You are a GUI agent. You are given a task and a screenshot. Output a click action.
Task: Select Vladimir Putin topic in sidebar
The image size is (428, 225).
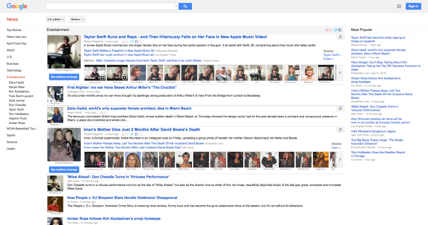point(18,118)
